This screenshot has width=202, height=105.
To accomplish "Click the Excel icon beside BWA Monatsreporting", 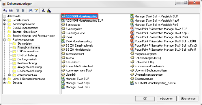I will click(63, 41).
